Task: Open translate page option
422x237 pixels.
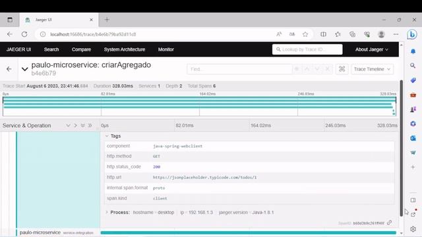Action: pyautogui.click(x=292, y=34)
